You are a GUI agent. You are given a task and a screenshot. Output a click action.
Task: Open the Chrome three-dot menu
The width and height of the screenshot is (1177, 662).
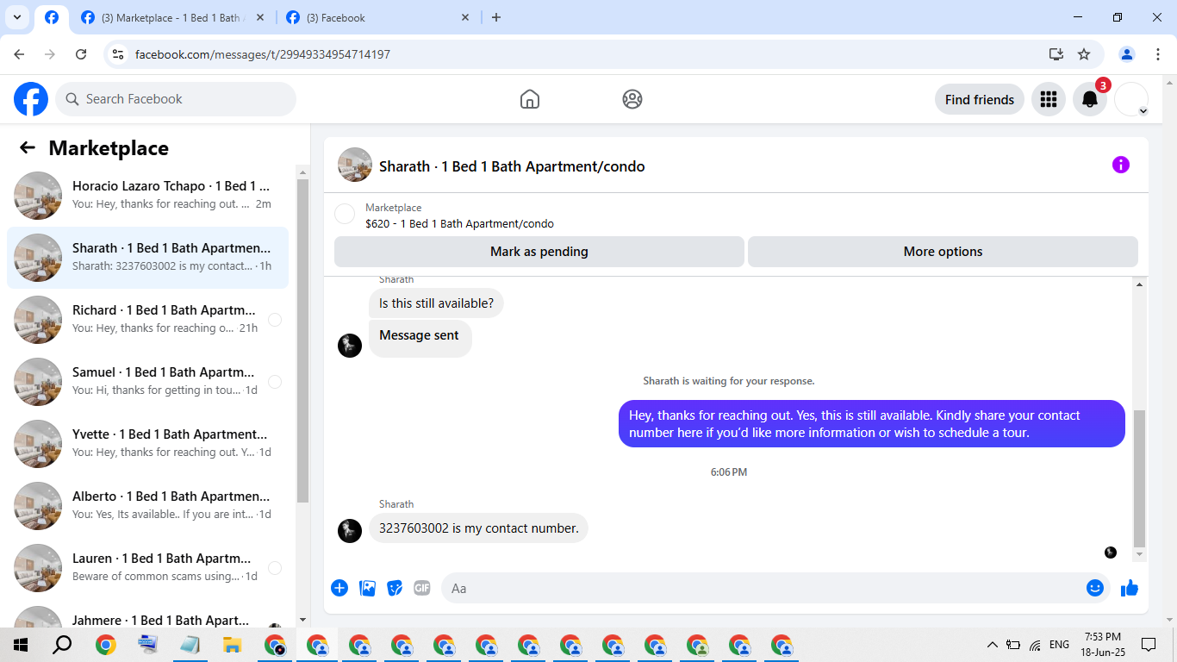1158,54
